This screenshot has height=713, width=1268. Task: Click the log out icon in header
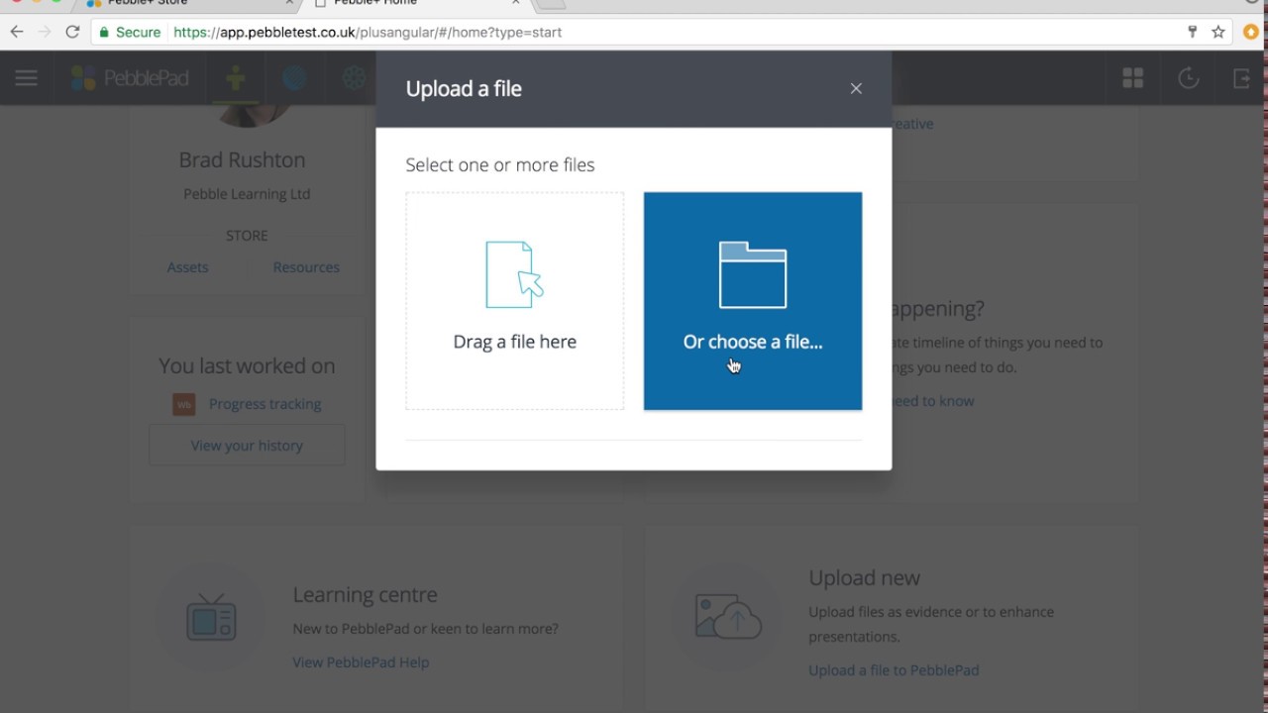(x=1242, y=78)
